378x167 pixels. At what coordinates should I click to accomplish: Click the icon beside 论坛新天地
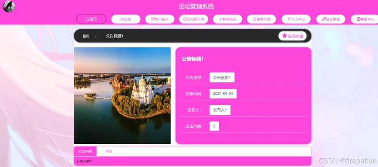click(185, 19)
